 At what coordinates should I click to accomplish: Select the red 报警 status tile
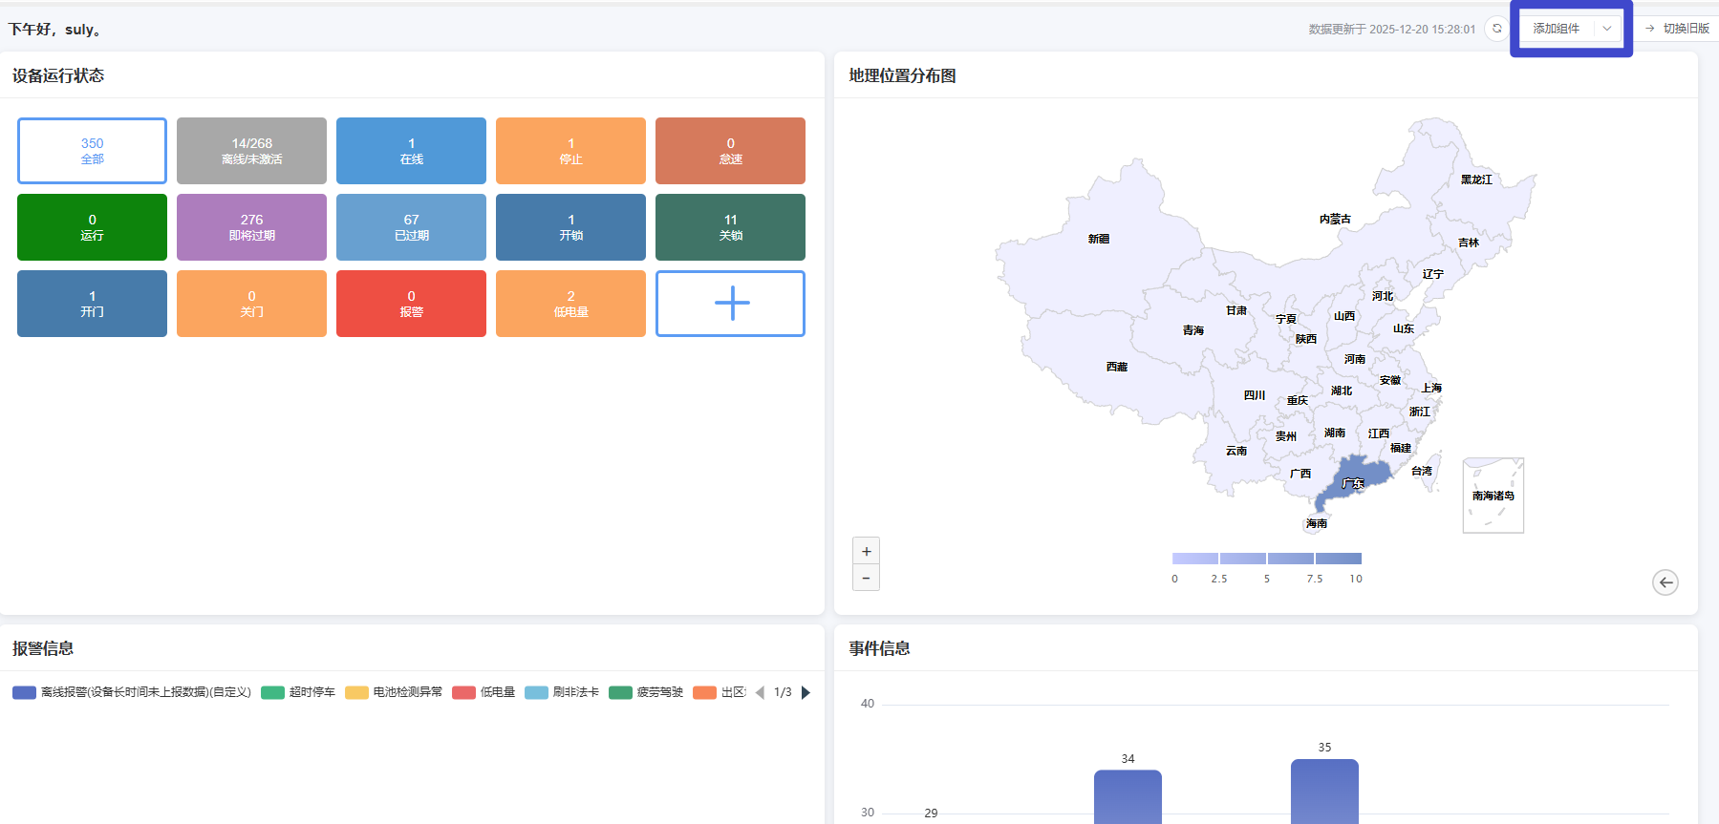click(x=411, y=304)
